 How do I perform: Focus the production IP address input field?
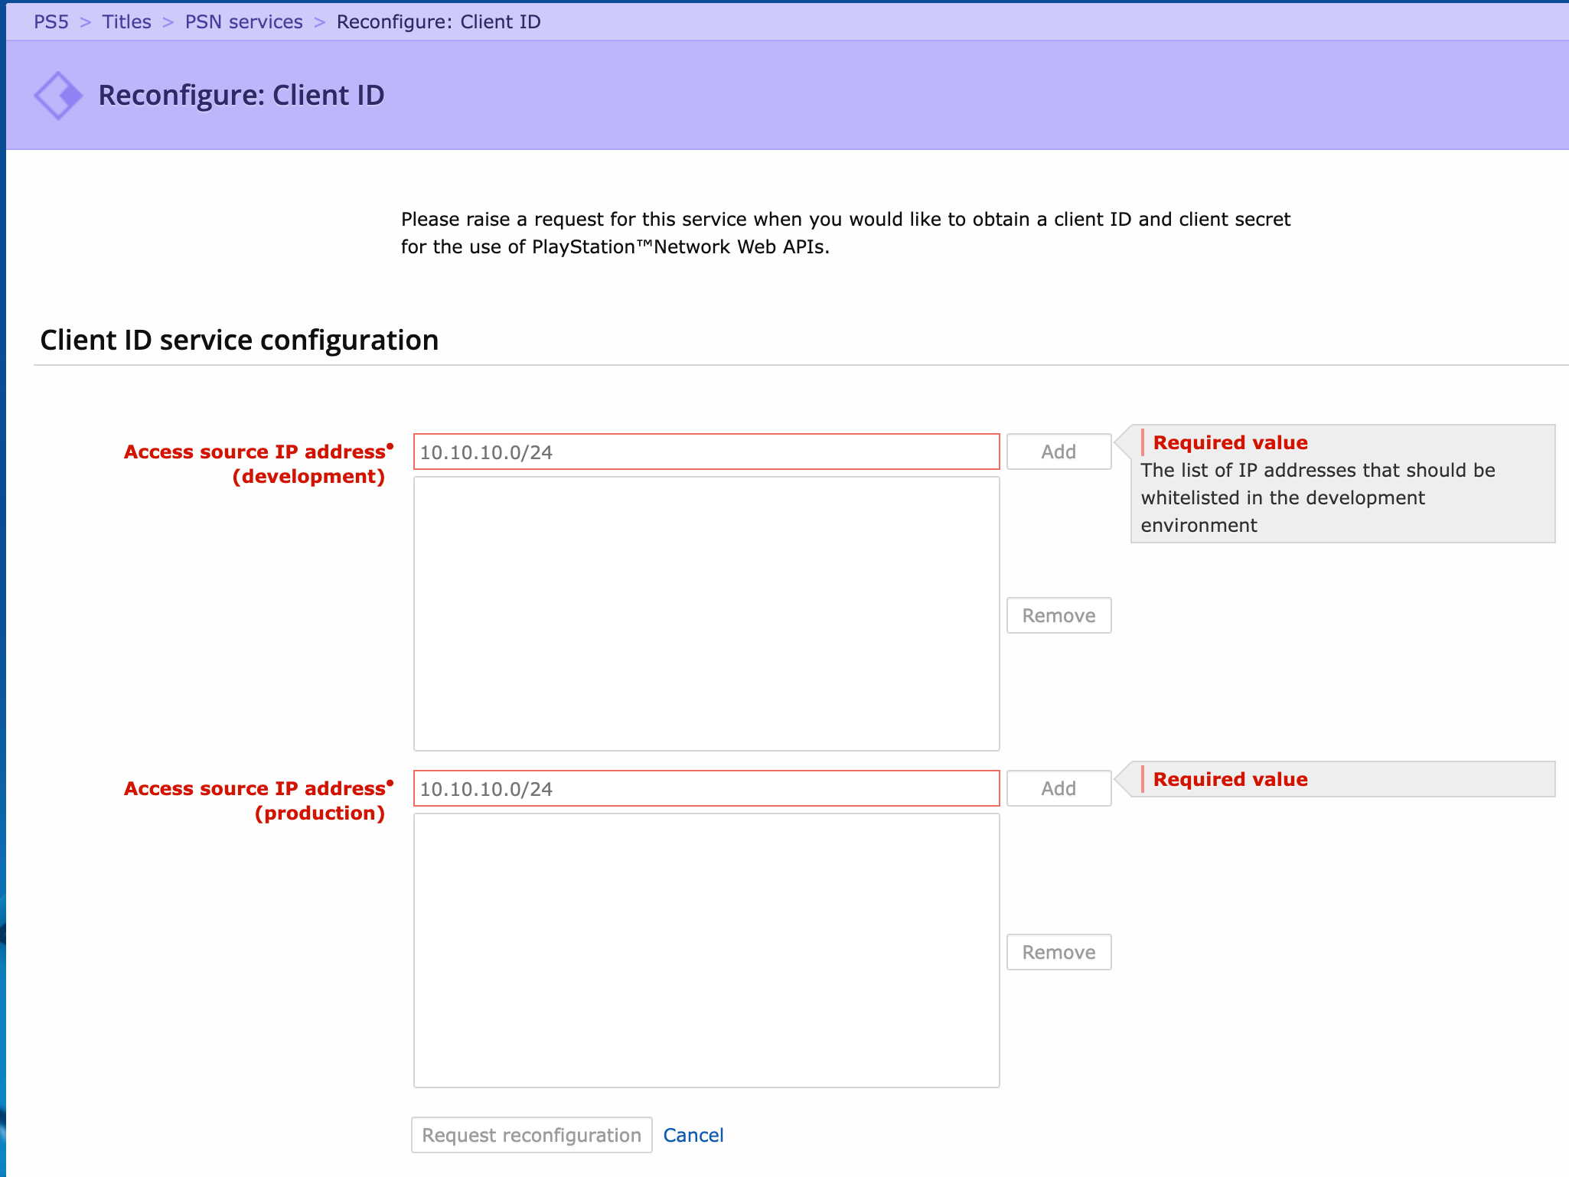[x=706, y=788]
